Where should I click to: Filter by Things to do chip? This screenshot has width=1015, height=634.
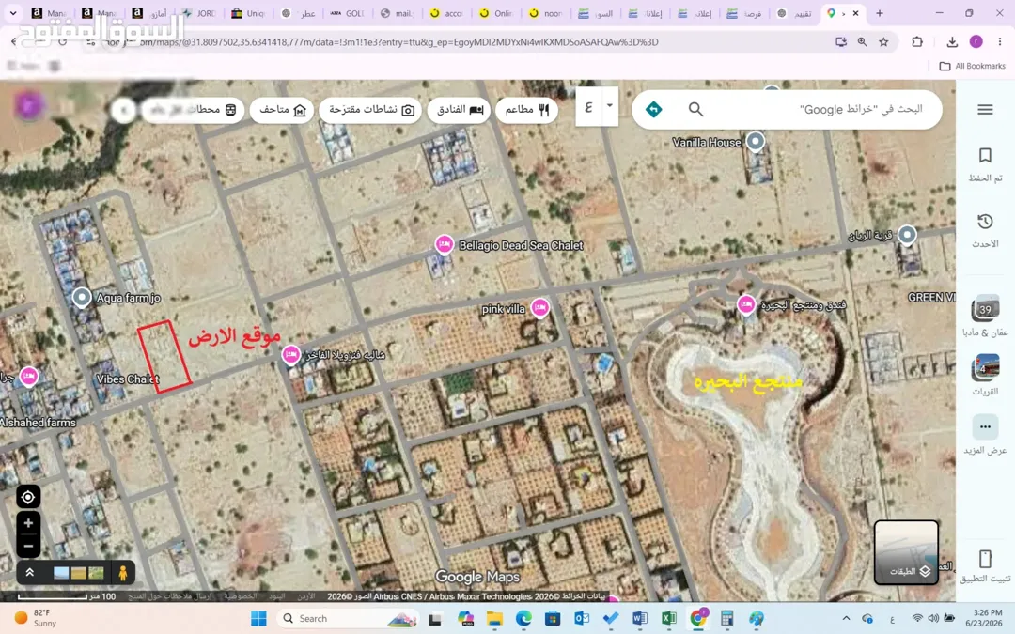(370, 109)
